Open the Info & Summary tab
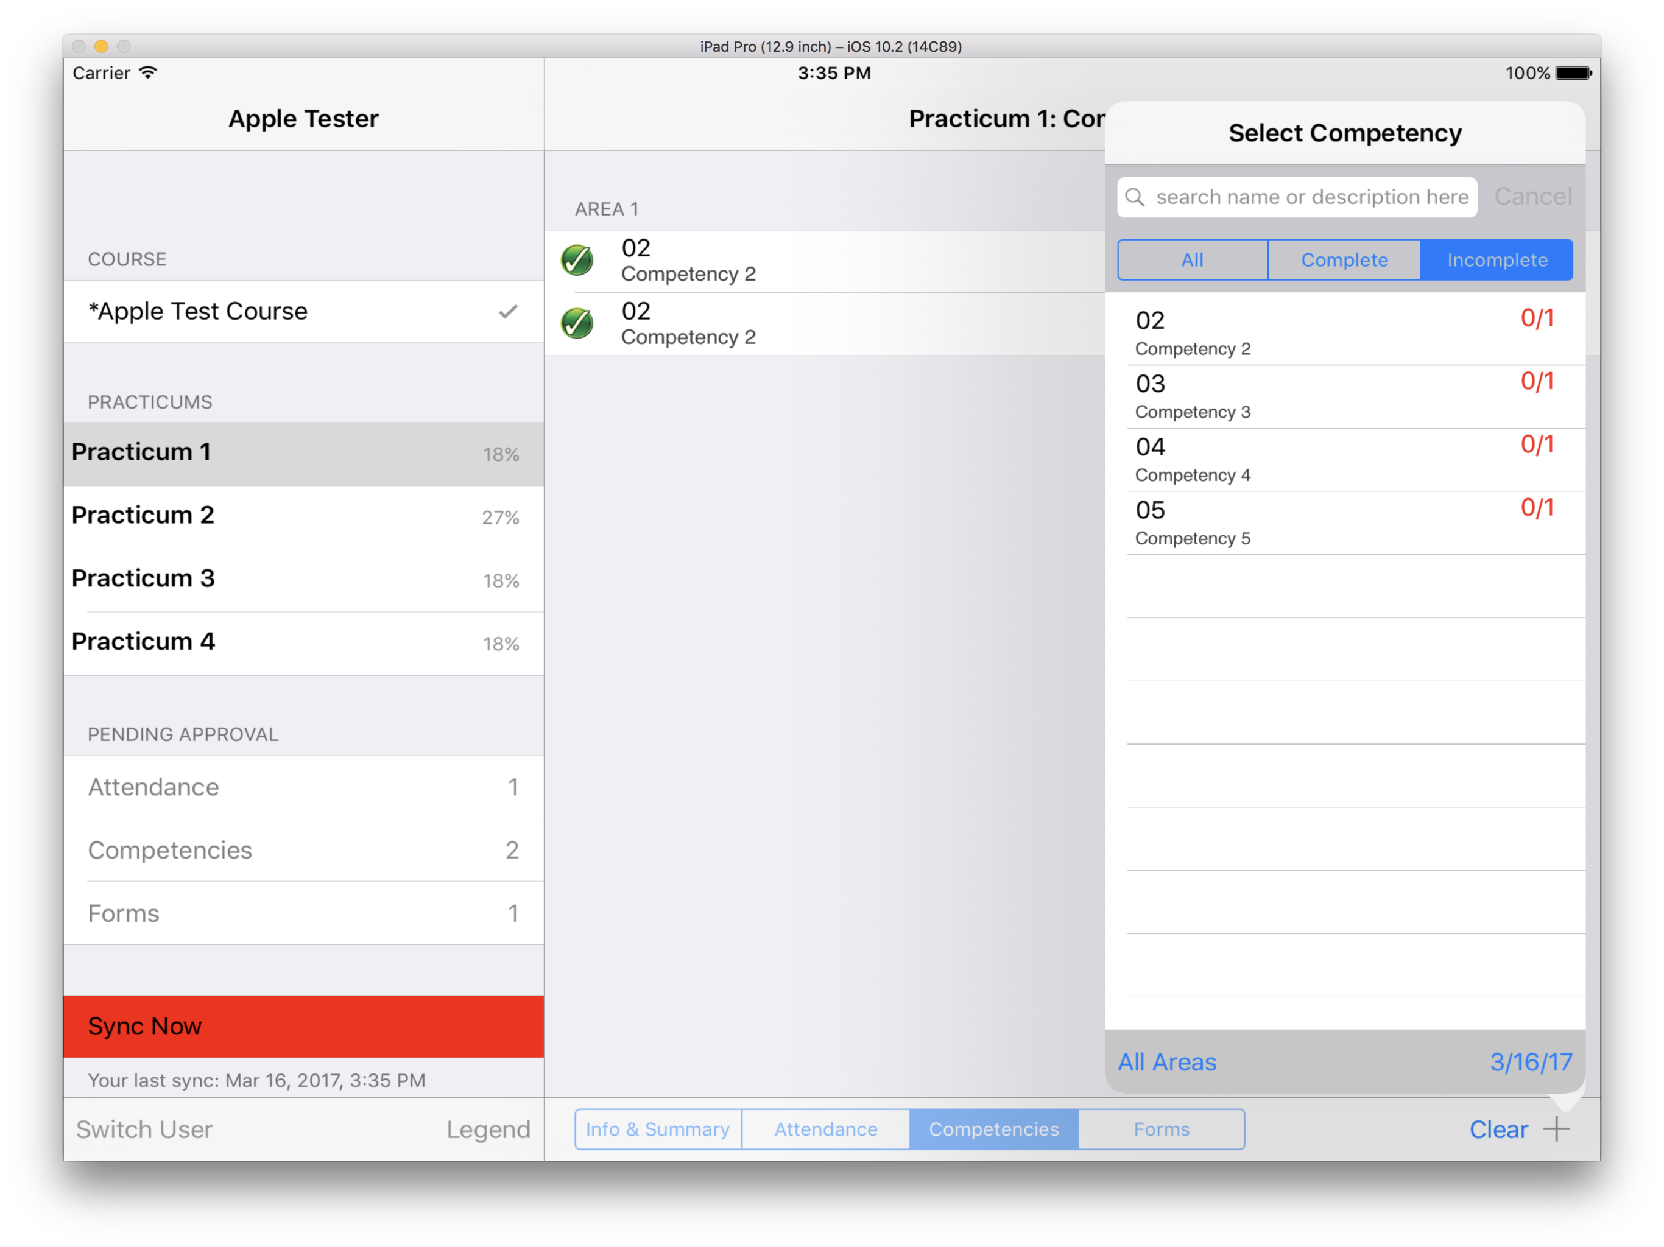 [658, 1129]
